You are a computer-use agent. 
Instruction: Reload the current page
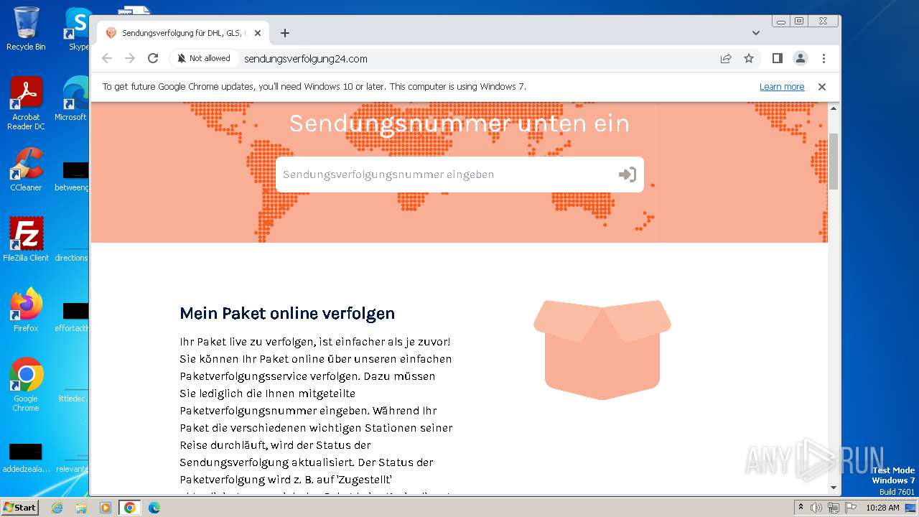tap(153, 58)
